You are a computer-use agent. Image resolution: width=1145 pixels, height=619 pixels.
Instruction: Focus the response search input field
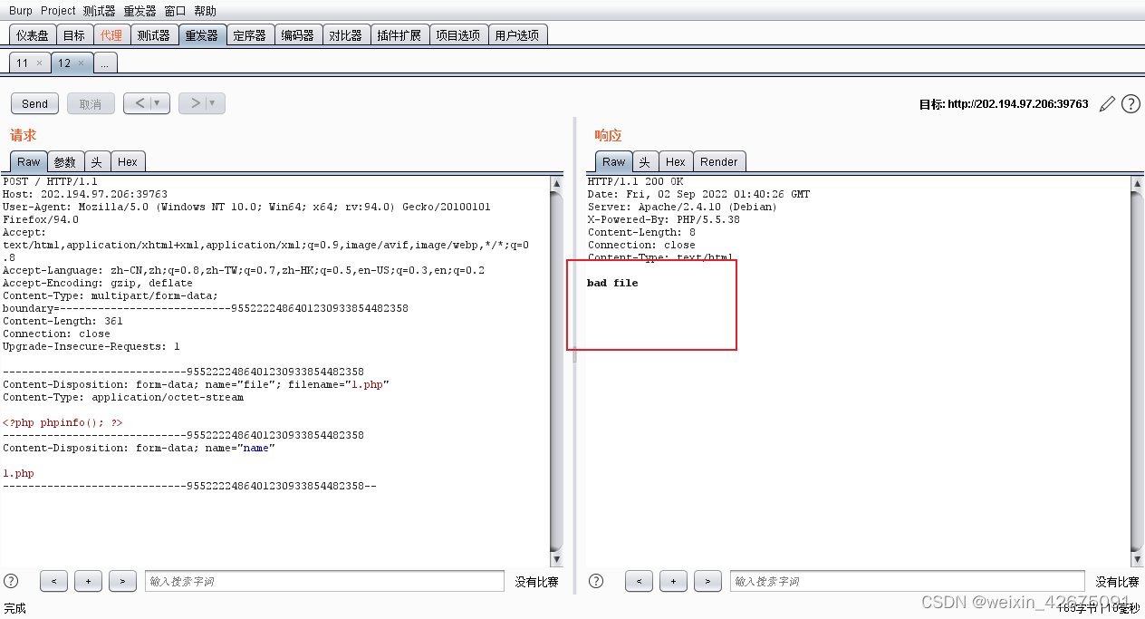coord(907,581)
